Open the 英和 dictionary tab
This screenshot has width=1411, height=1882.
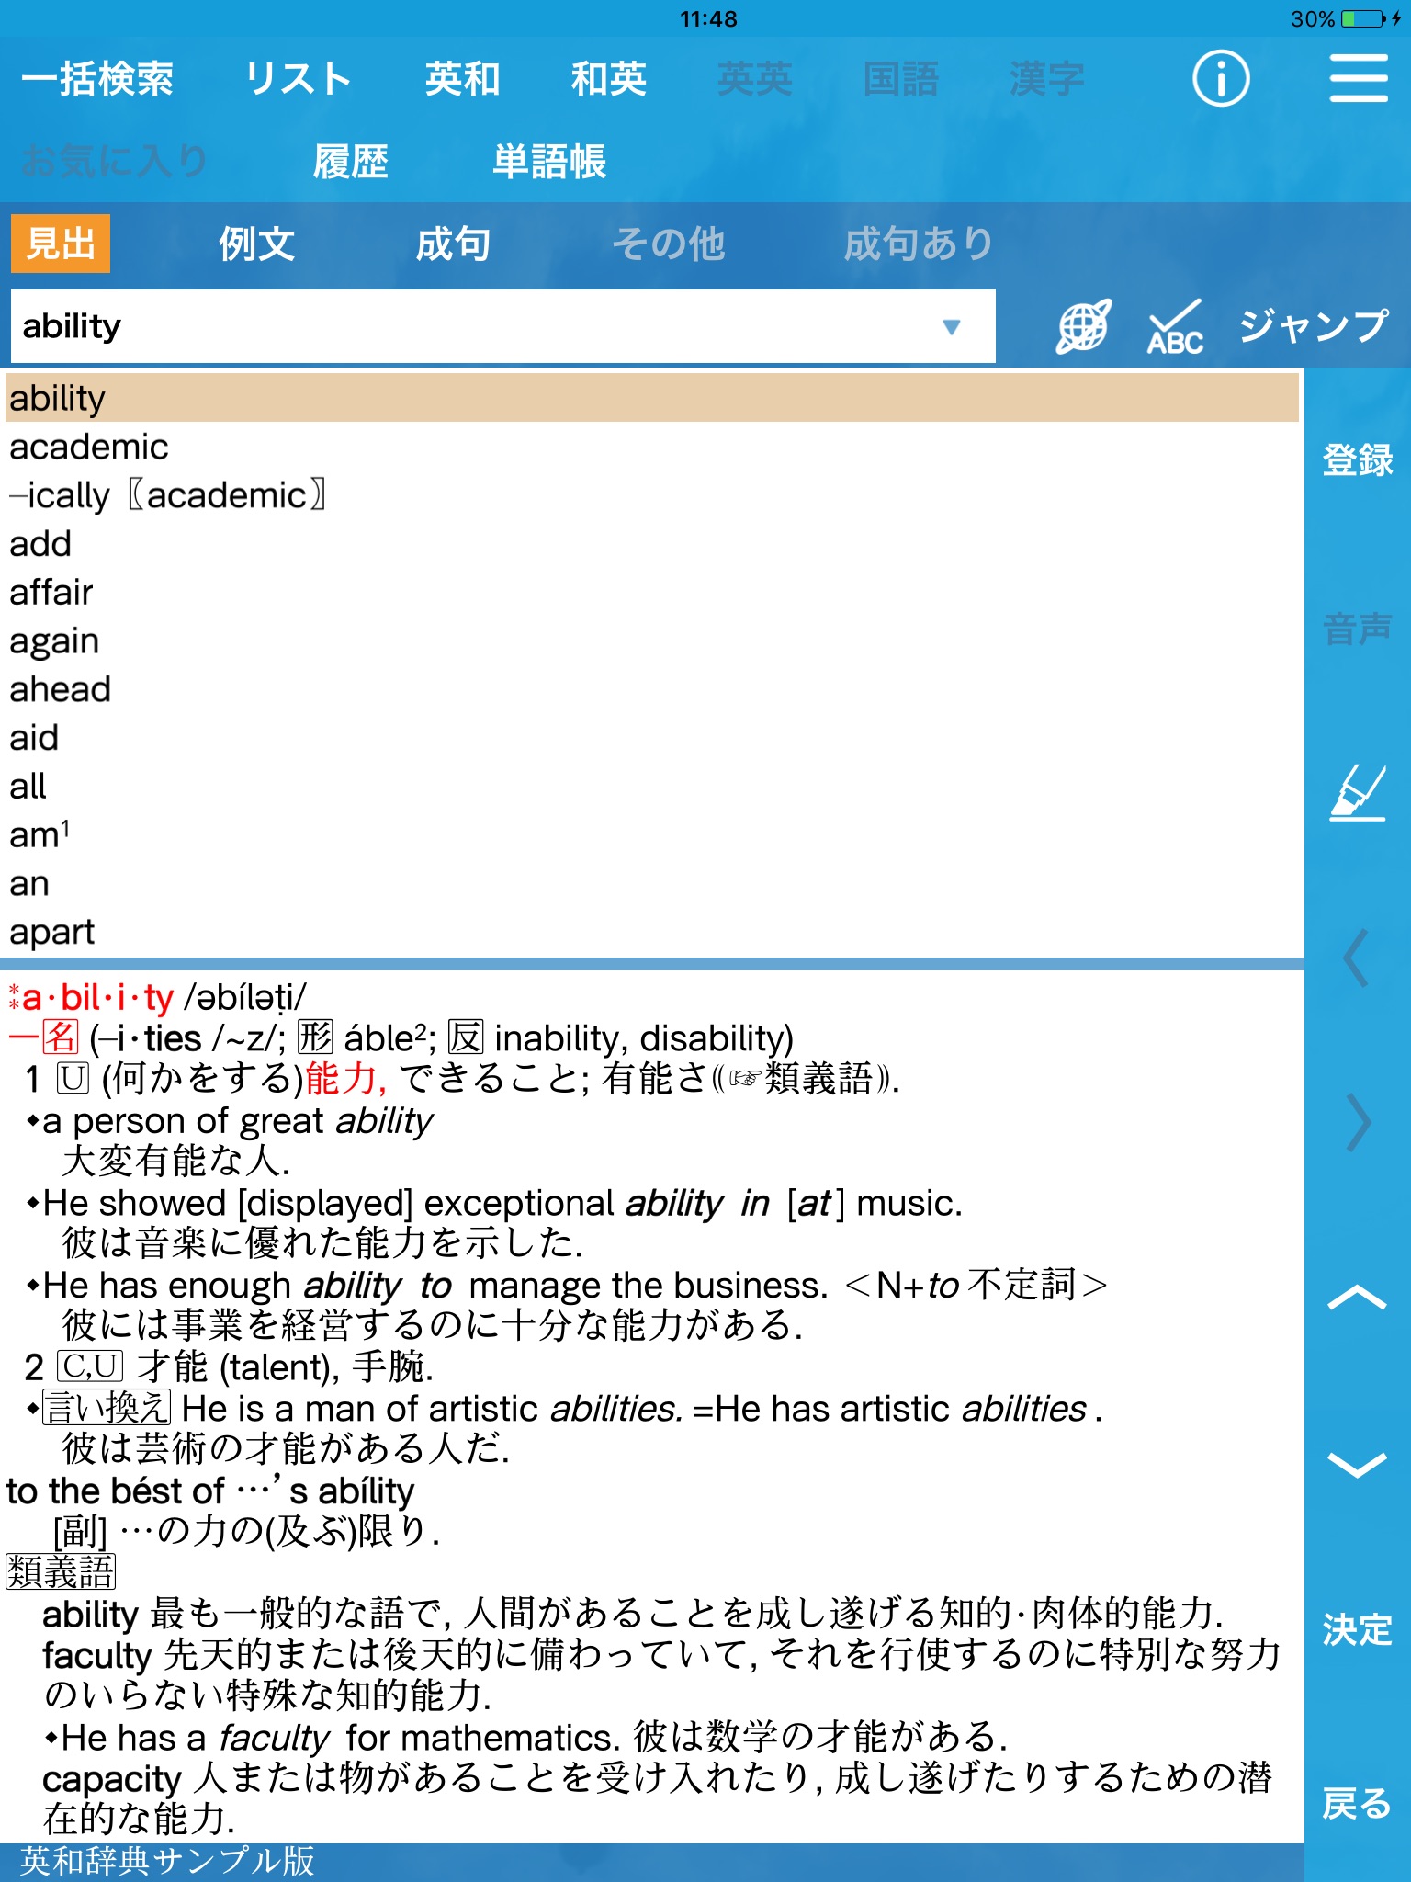[462, 79]
